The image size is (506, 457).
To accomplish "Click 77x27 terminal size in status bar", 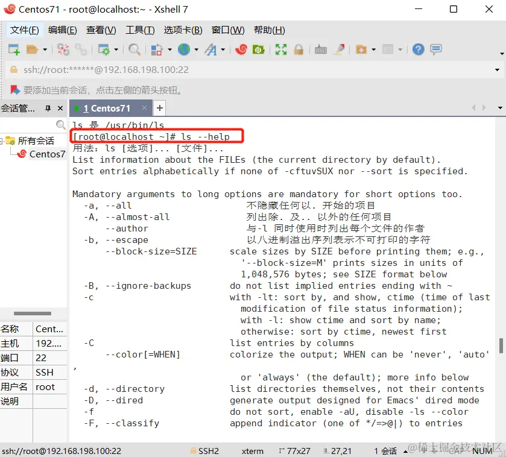I will click(295, 451).
